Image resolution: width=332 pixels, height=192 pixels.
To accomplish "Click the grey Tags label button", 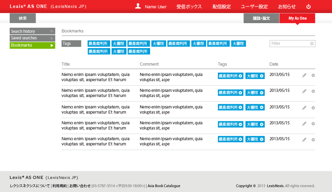I will tap(71, 44).
